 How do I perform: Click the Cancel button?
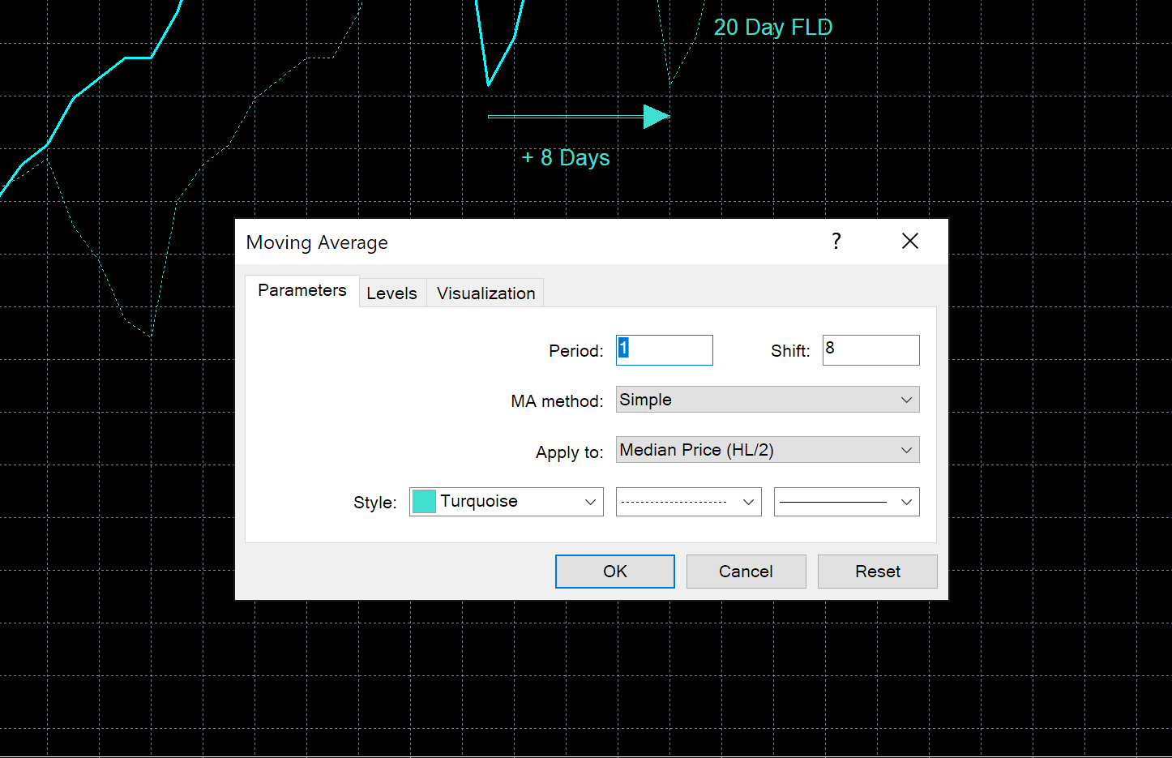[x=746, y=571]
